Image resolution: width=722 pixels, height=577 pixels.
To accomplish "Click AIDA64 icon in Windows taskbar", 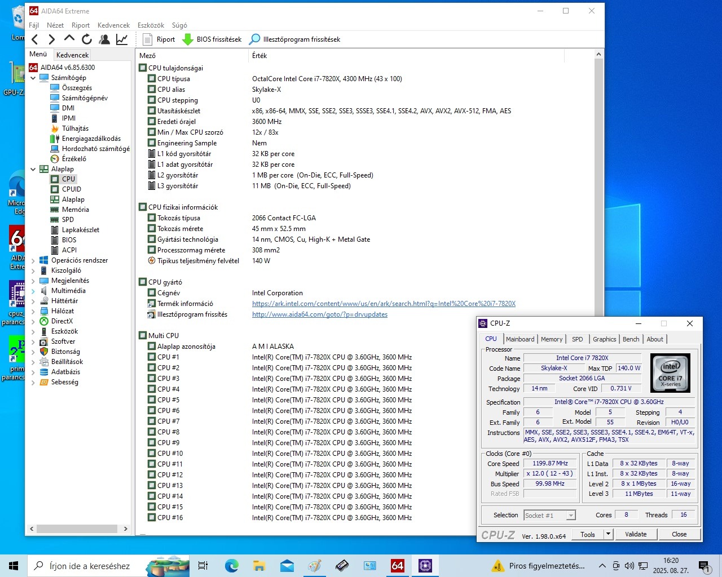I will [x=397, y=566].
